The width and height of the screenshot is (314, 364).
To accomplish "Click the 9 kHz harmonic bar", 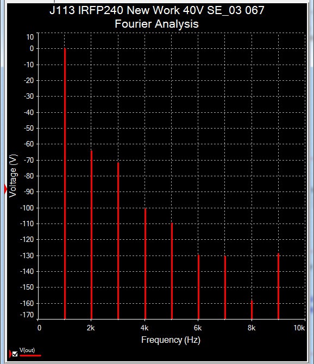I will pos(278,286).
